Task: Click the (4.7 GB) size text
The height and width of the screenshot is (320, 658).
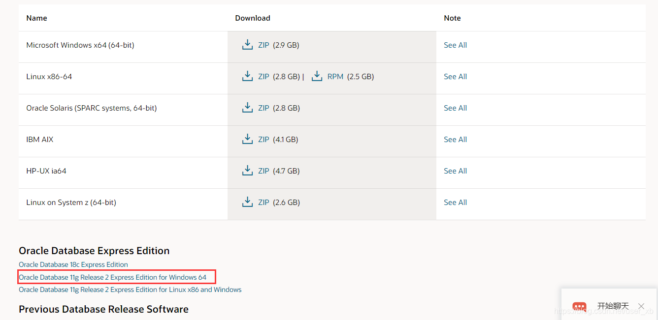Action: [286, 171]
